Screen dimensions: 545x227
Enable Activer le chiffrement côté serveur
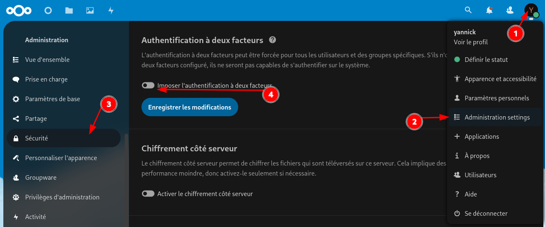(x=148, y=194)
